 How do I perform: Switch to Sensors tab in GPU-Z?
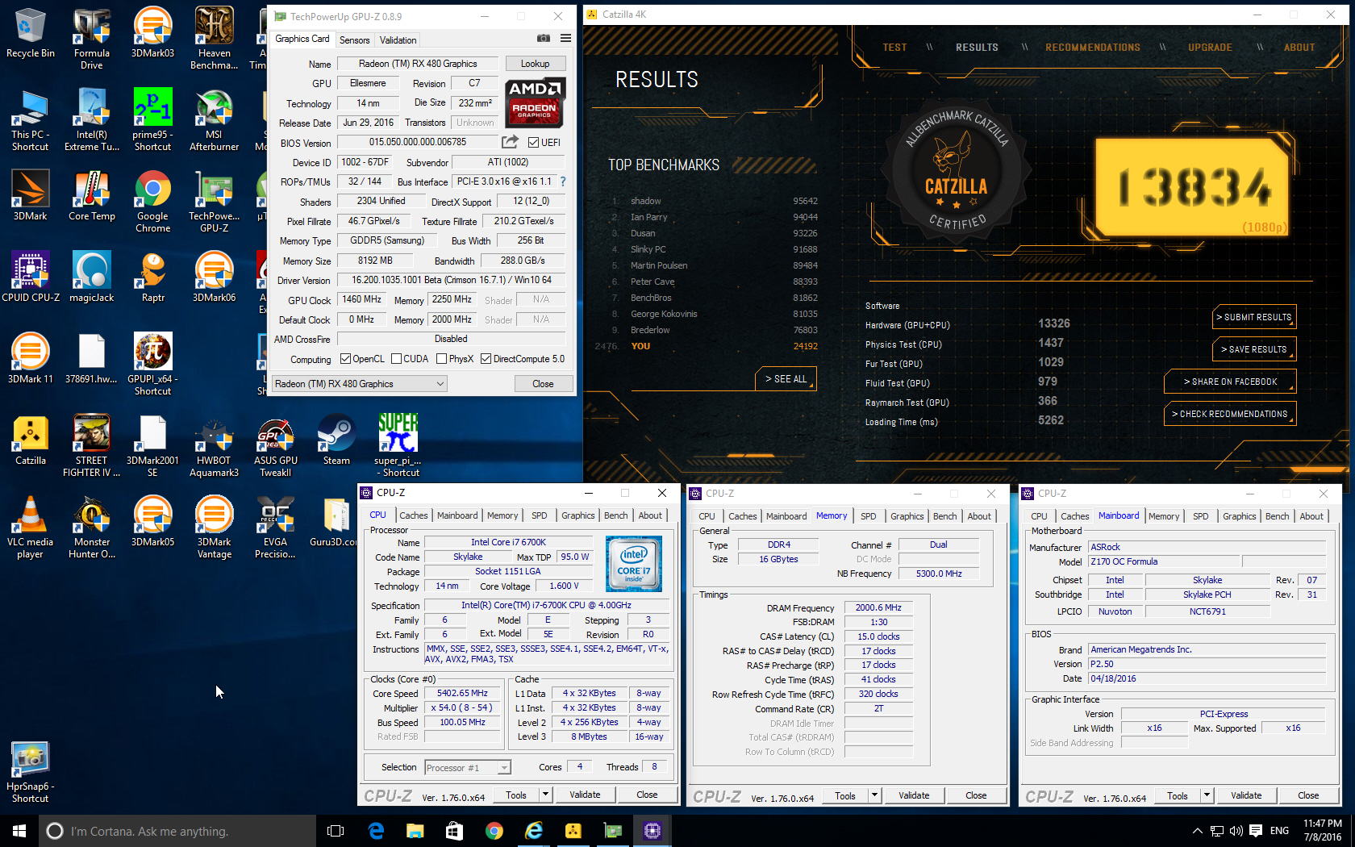tap(355, 40)
